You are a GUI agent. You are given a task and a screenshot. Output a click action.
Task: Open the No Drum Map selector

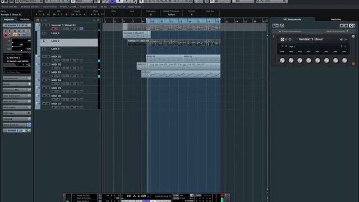tap(17, 72)
